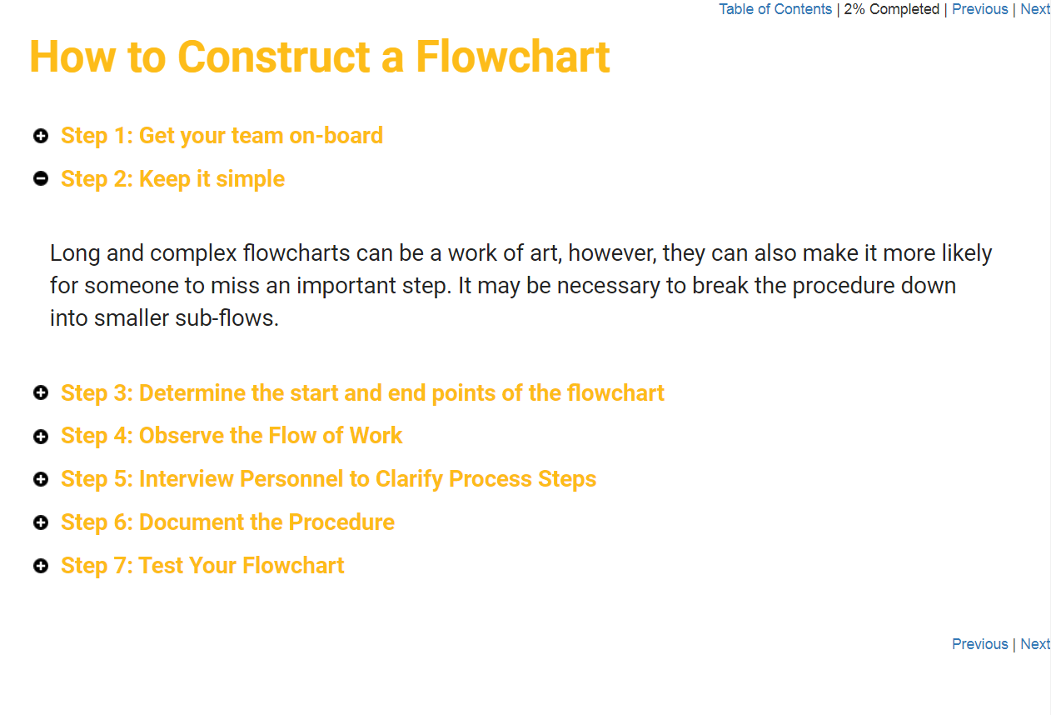Click the top Next link
The height and width of the screenshot is (715, 1051).
pyautogui.click(x=1035, y=9)
